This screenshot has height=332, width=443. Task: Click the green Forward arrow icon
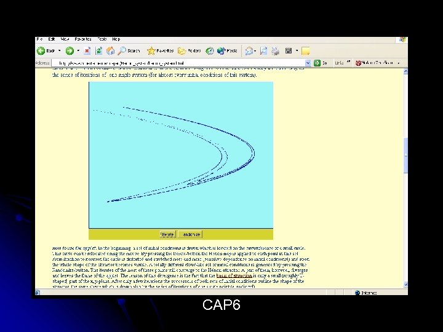[x=70, y=51]
